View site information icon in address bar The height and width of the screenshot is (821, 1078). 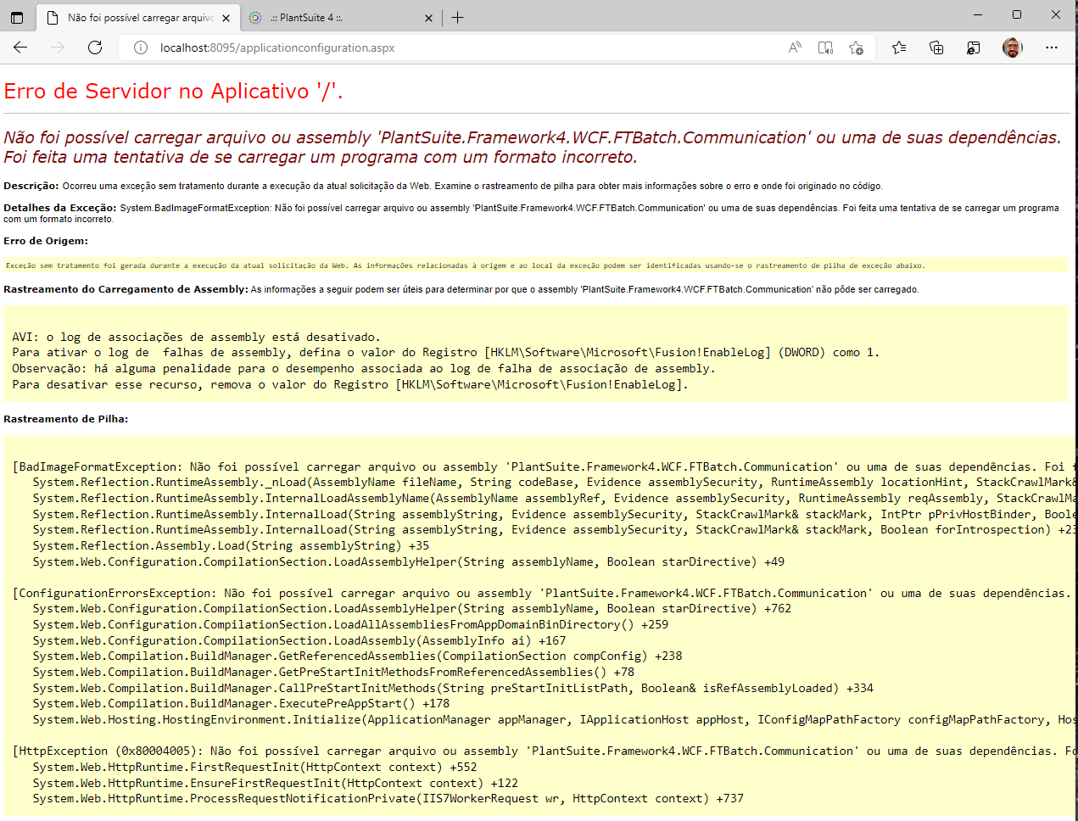pos(141,47)
